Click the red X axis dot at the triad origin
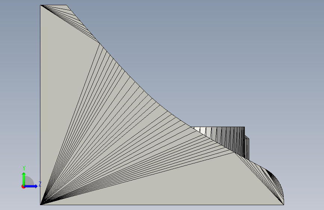 click(23, 186)
